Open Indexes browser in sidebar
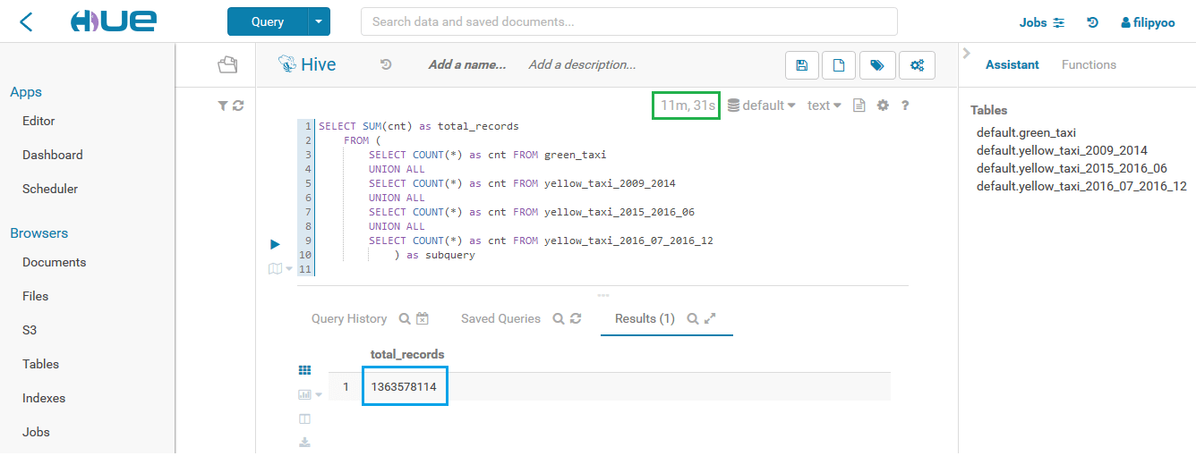 44,398
